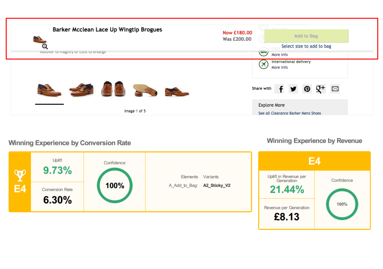Share on Facebook icon
383x269 pixels.
pyautogui.click(x=281, y=89)
